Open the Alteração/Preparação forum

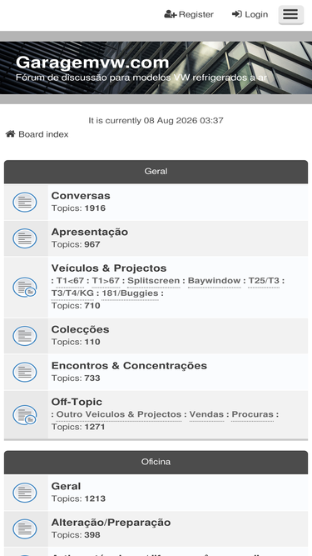pos(111,523)
